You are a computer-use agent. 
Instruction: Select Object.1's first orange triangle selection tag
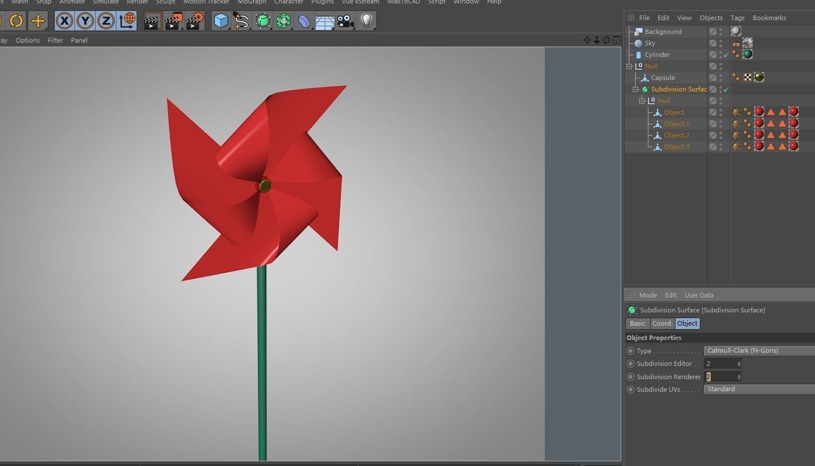pyautogui.click(x=771, y=124)
